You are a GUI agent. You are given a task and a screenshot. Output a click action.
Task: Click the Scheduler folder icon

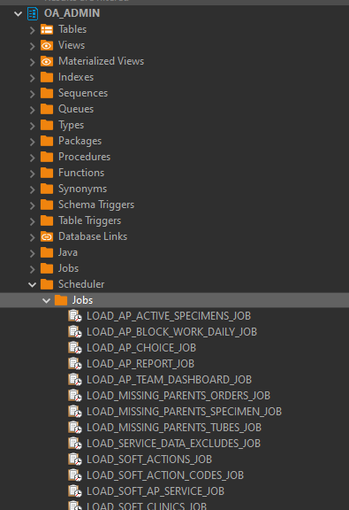click(x=47, y=284)
